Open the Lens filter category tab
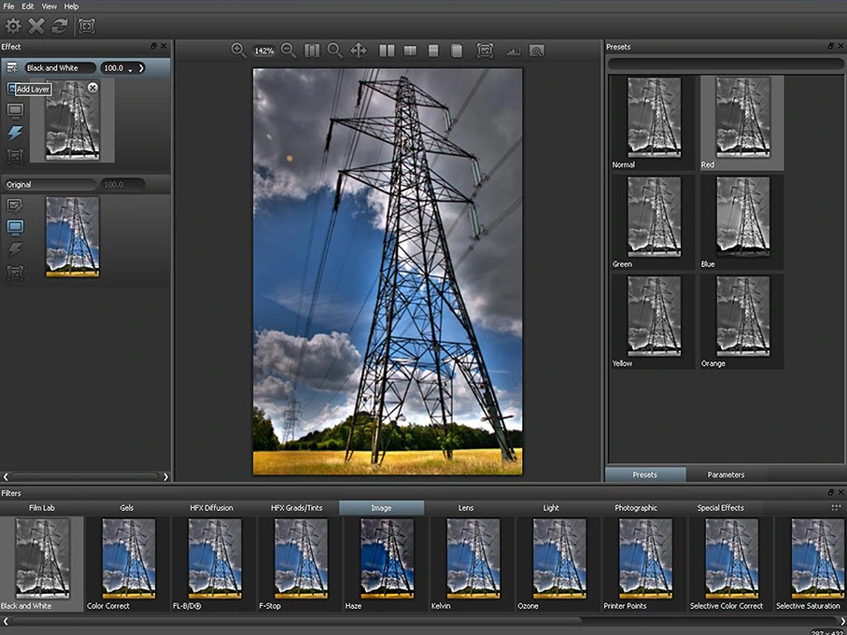Viewport: 847px width, 635px height. (466, 507)
